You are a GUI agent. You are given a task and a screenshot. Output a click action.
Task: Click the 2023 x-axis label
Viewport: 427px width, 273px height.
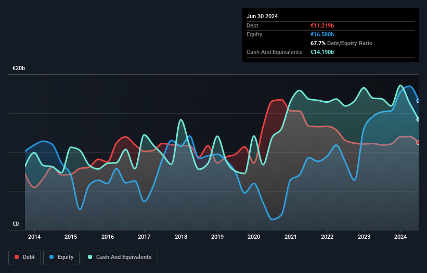pos(364,237)
